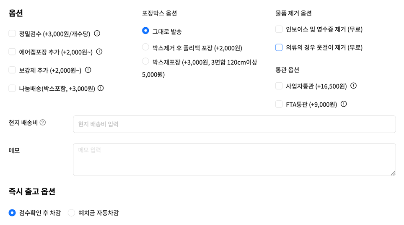Check 인보이스 및 영수증 제거 option
Screen dimensions: 404x225
(x=279, y=29)
